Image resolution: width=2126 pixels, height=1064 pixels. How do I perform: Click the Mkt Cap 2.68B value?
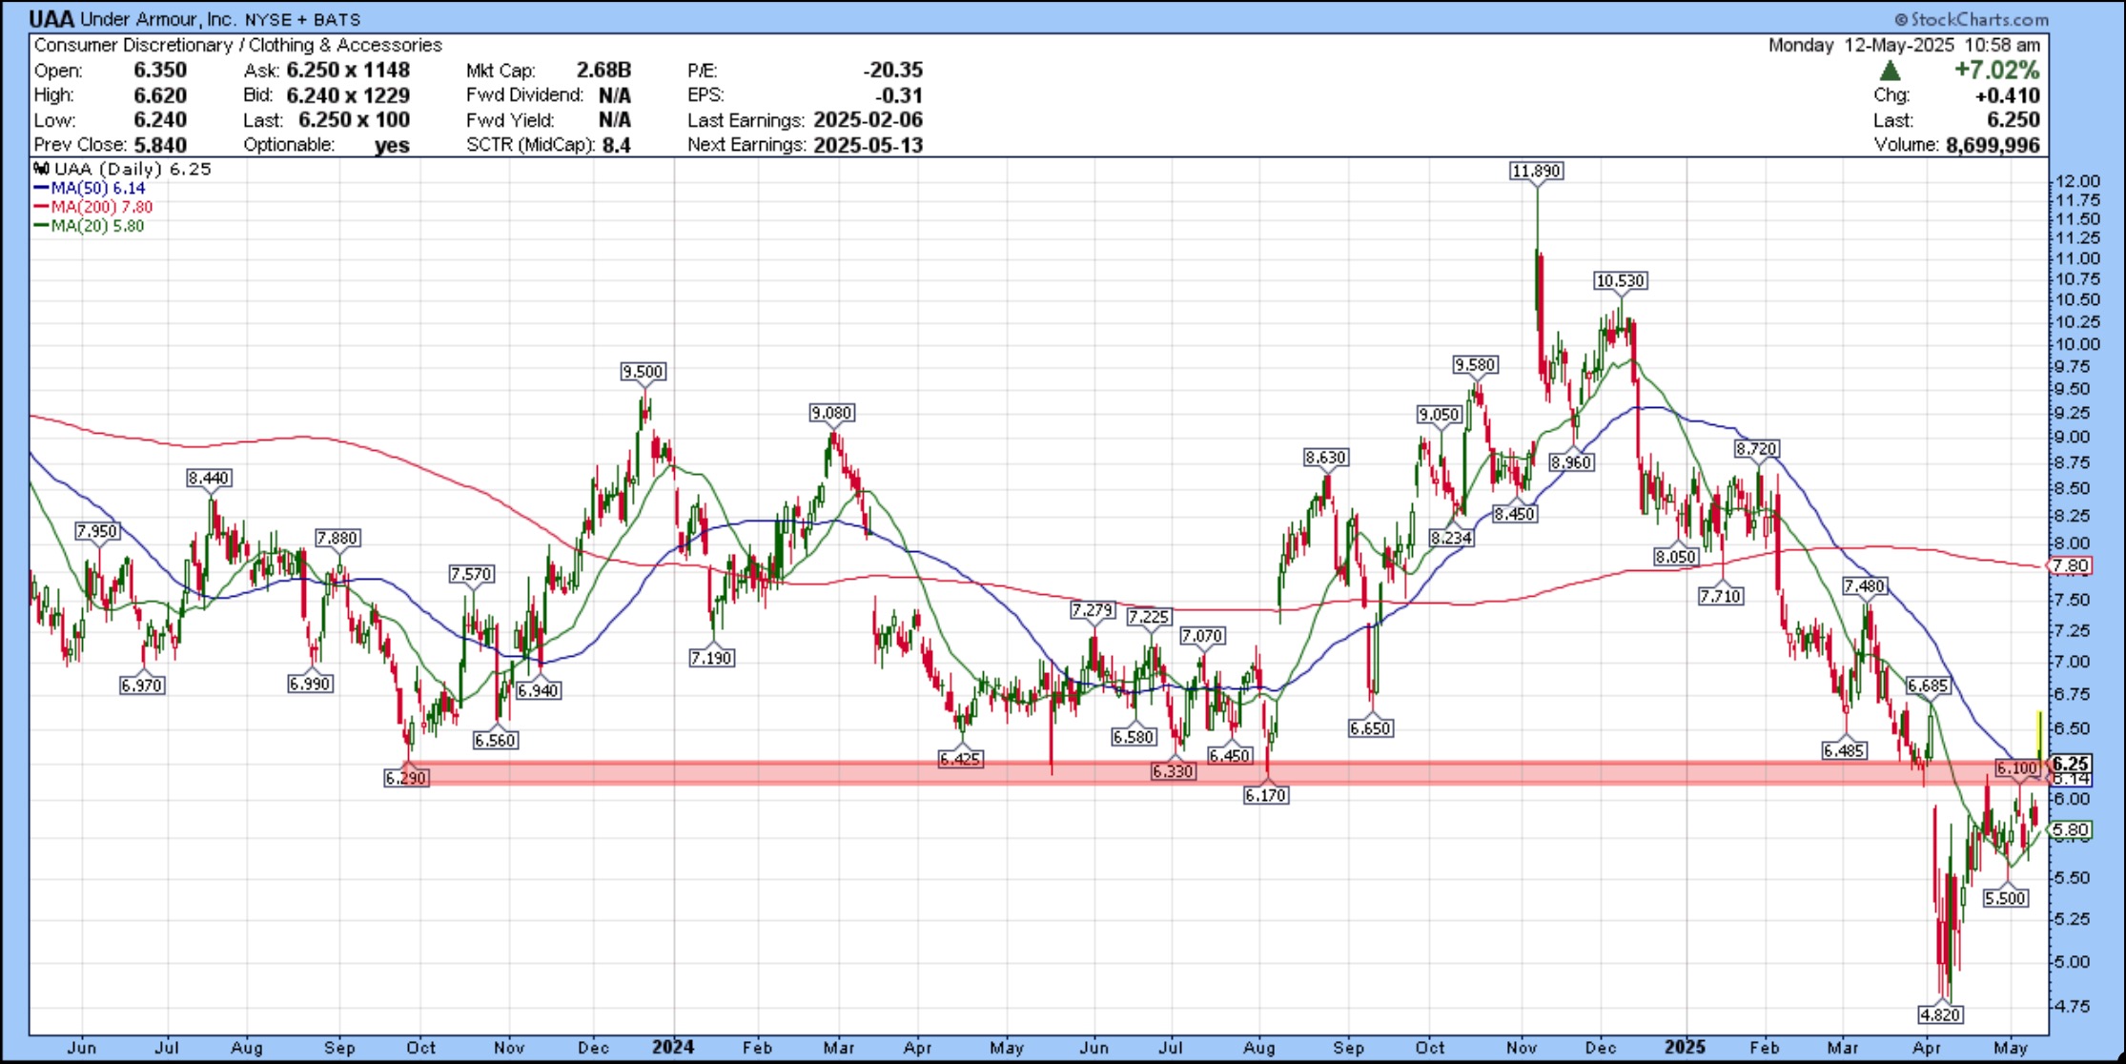click(x=603, y=71)
